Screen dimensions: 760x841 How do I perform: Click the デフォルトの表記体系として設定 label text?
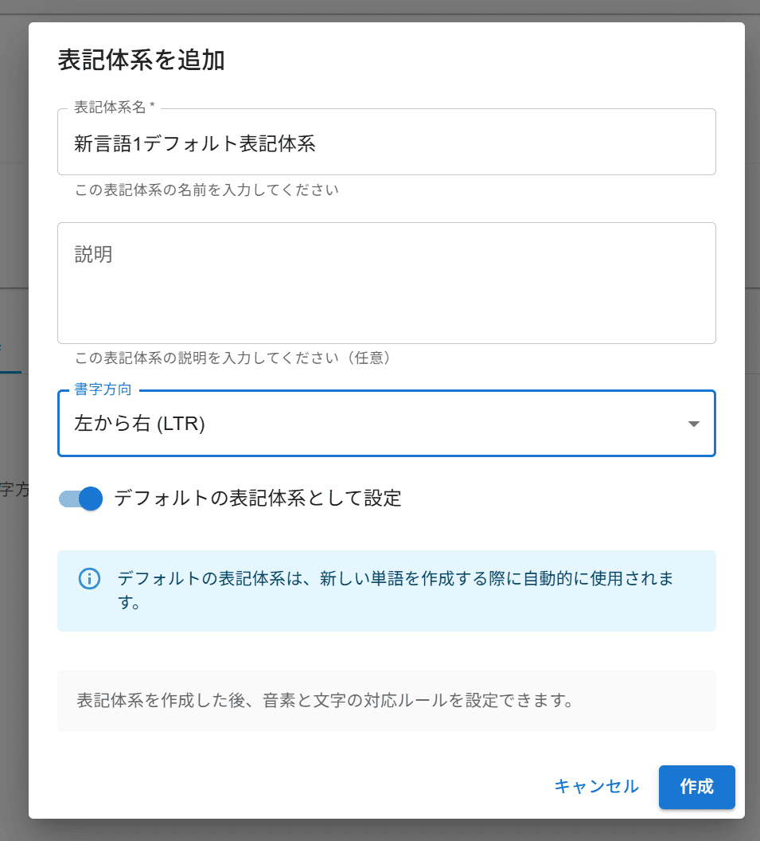pyautogui.click(x=257, y=499)
